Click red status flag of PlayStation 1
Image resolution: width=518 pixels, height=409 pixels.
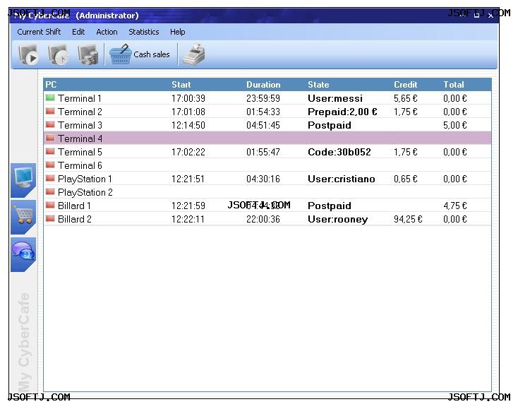[50, 178]
